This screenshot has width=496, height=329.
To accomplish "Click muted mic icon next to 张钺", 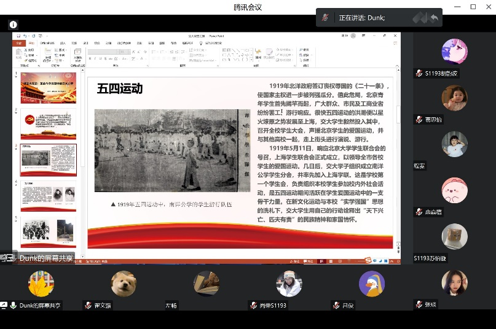I will (x=419, y=304).
